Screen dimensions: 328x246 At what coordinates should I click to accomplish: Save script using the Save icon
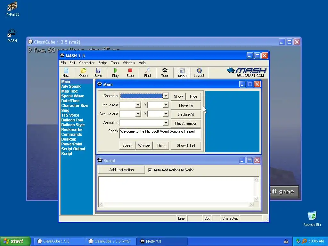(98, 73)
